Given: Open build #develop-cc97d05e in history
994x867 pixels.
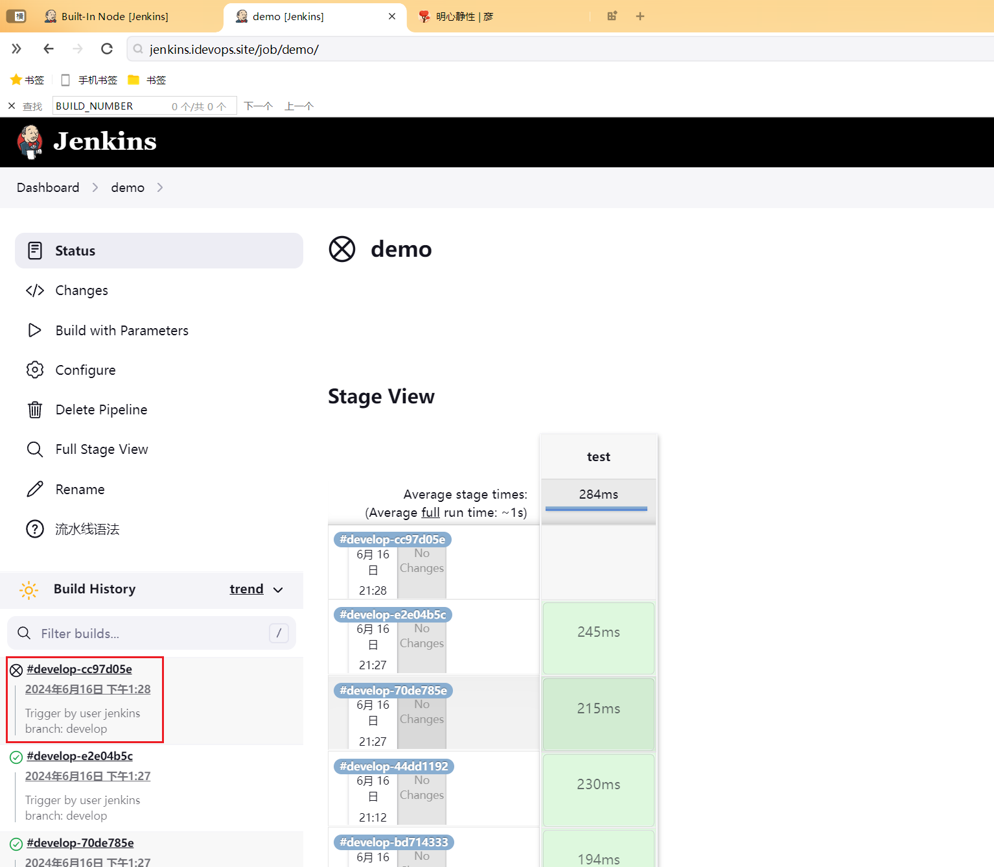Looking at the screenshot, I should tap(79, 669).
